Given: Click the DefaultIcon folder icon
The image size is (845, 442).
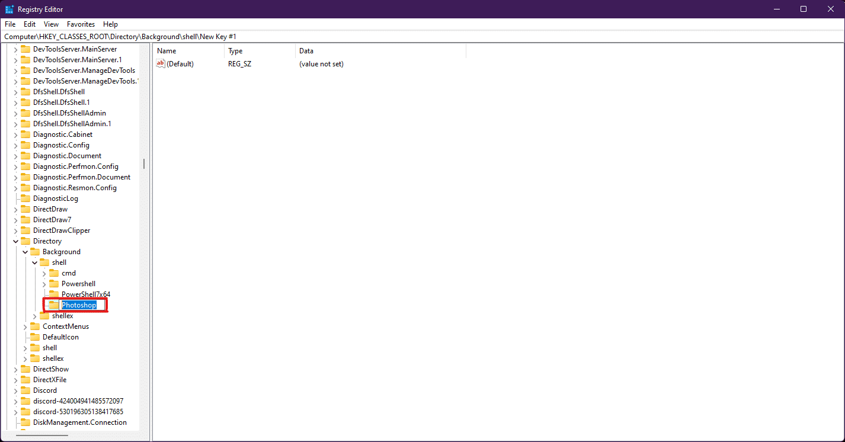Looking at the screenshot, I should [35, 337].
